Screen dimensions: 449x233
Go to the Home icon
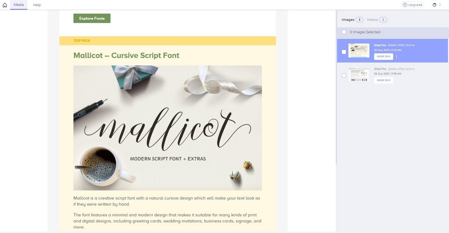[x=4, y=5]
